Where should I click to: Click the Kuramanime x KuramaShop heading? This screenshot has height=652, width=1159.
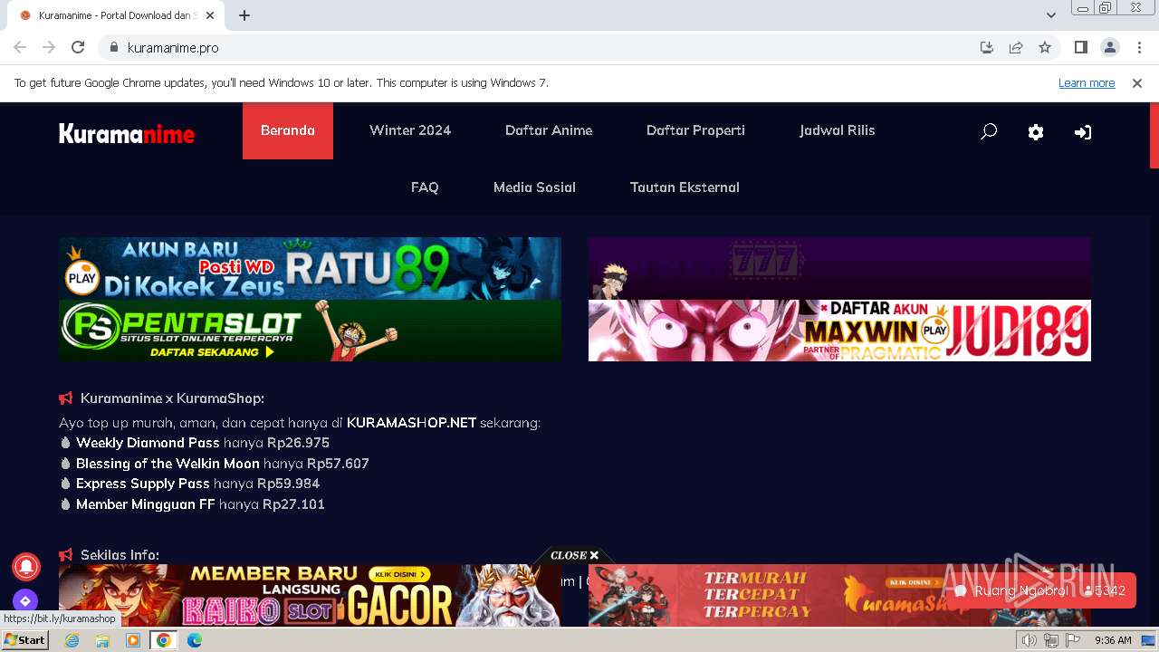pyautogui.click(x=172, y=398)
